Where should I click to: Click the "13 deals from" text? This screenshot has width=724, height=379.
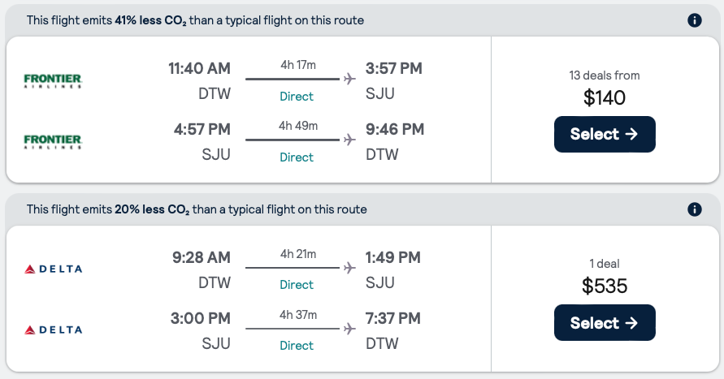(x=605, y=75)
